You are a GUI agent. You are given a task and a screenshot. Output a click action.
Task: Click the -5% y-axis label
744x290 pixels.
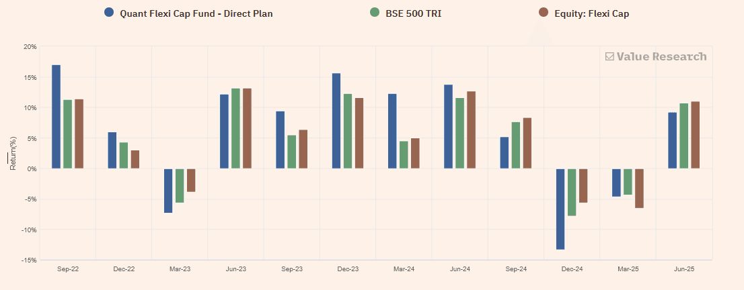[31, 199]
